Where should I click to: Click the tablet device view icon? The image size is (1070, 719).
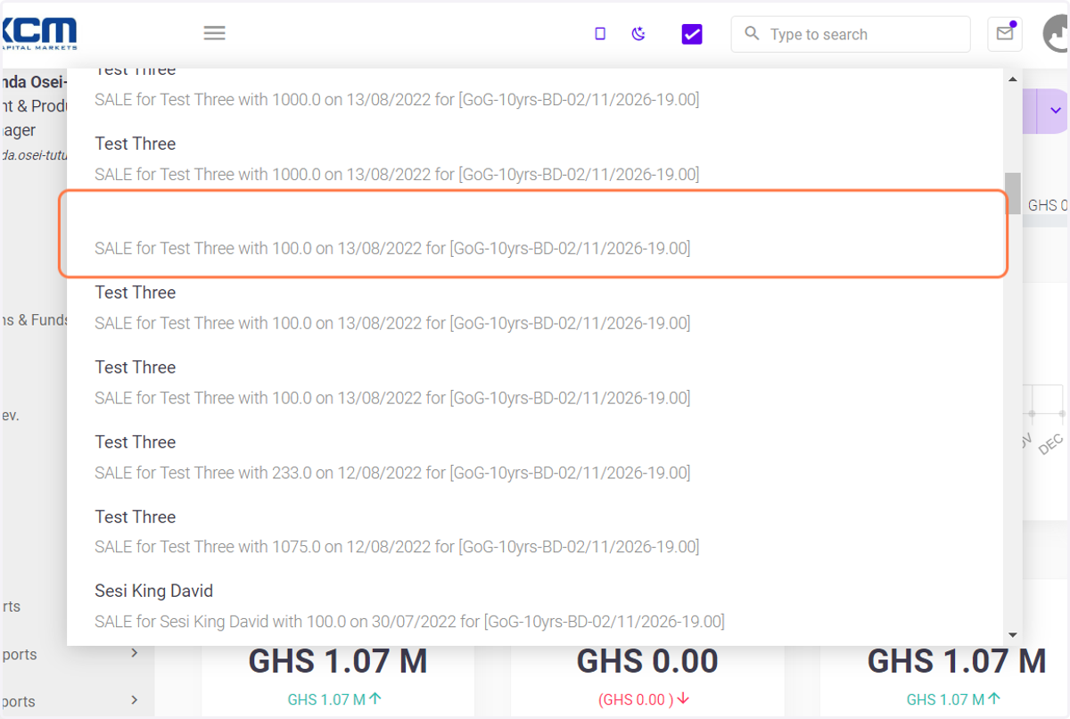point(600,34)
